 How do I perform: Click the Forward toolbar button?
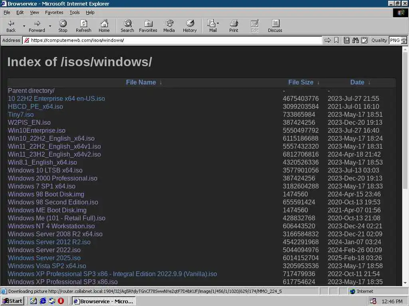37,26
